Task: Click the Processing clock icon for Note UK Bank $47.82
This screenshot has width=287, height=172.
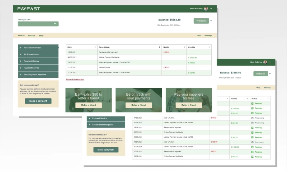Action: [x=253, y=118]
